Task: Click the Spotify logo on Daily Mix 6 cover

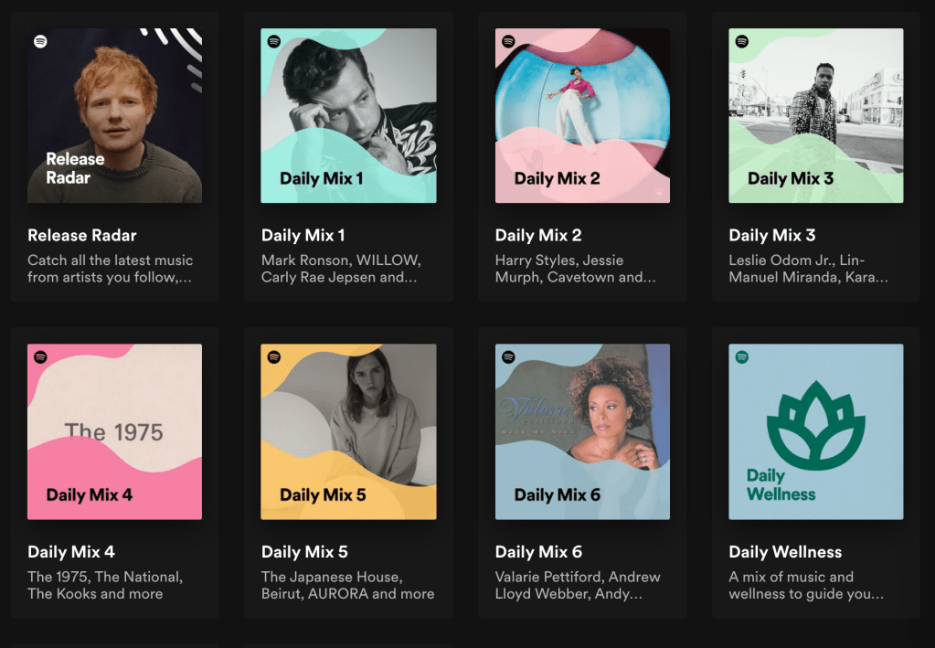Action: (x=508, y=357)
